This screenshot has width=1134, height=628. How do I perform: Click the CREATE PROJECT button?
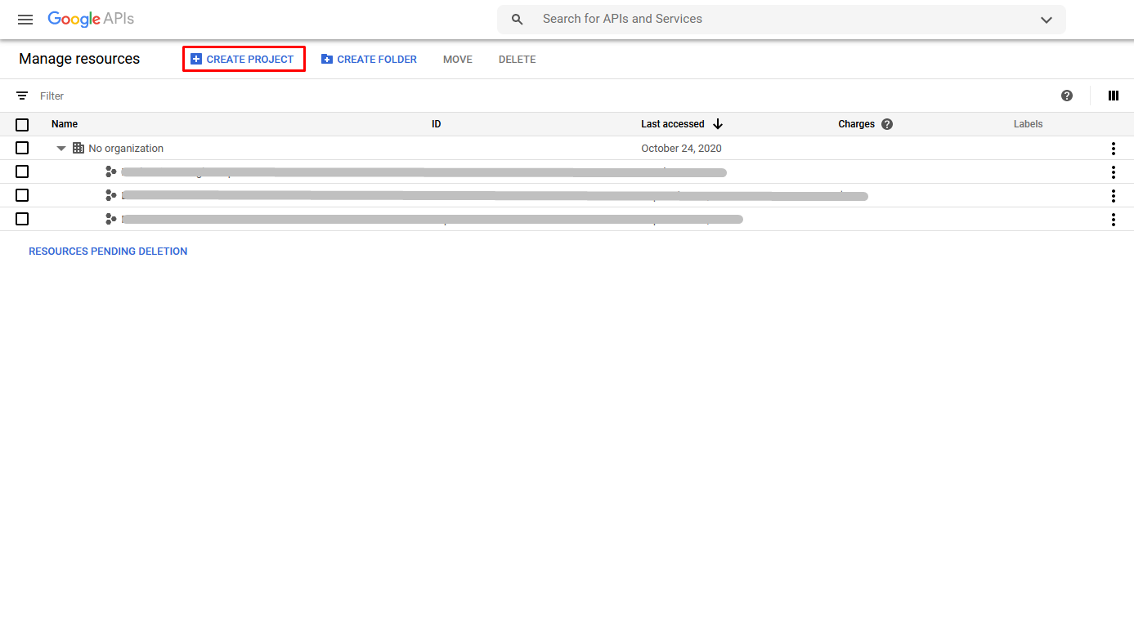click(x=244, y=59)
